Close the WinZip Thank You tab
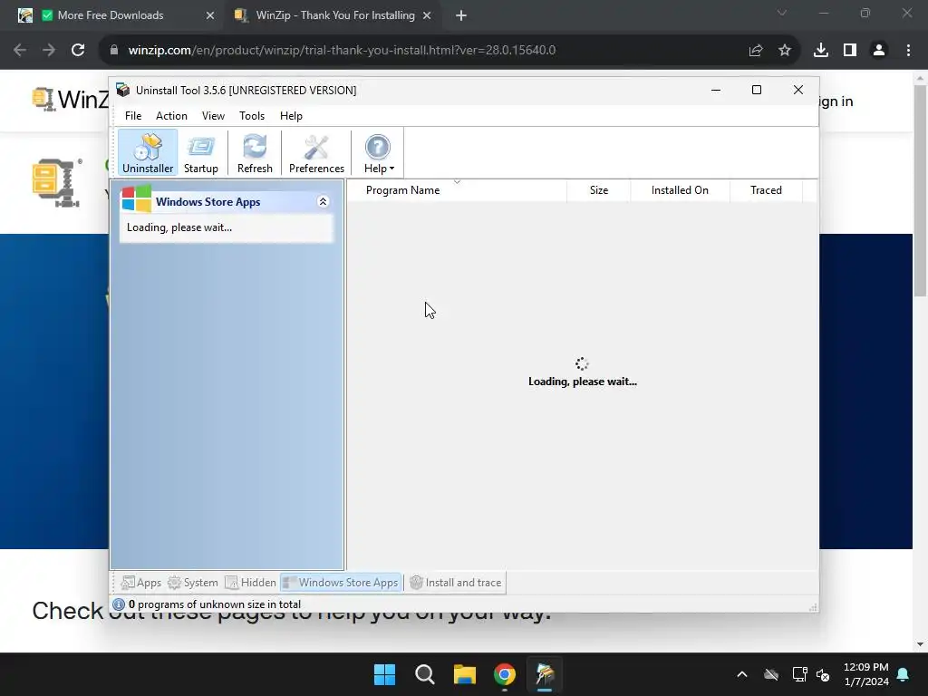Image resolution: width=928 pixels, height=696 pixels. (x=427, y=15)
